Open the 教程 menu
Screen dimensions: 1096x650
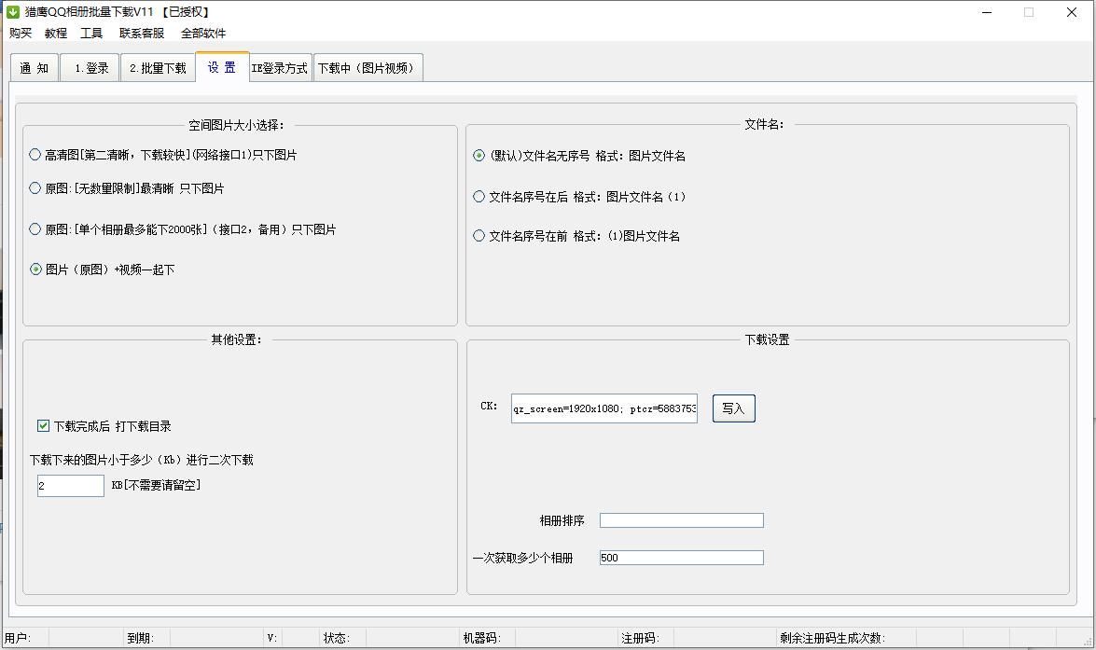[x=56, y=33]
